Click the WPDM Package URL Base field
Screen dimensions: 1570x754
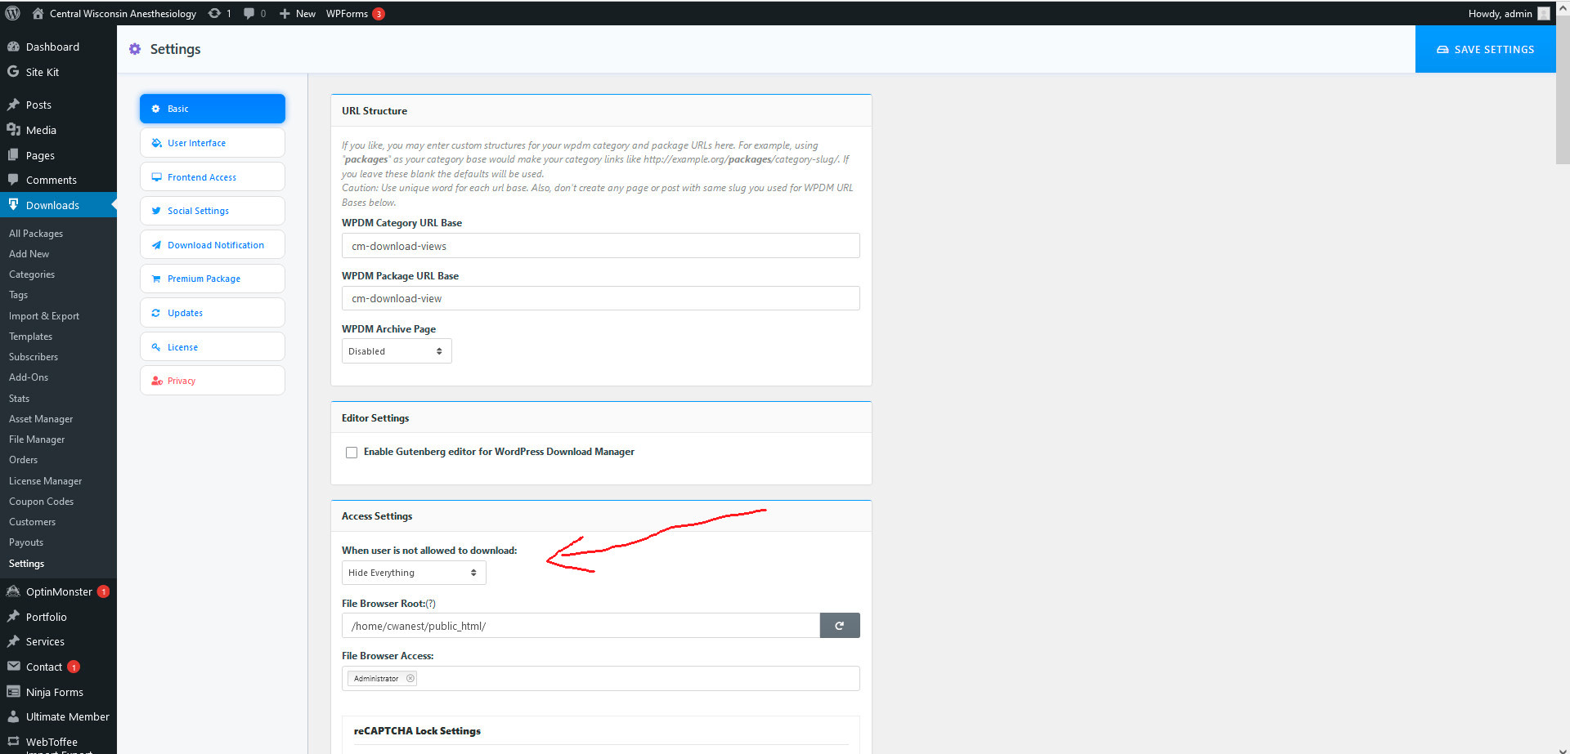pos(601,298)
